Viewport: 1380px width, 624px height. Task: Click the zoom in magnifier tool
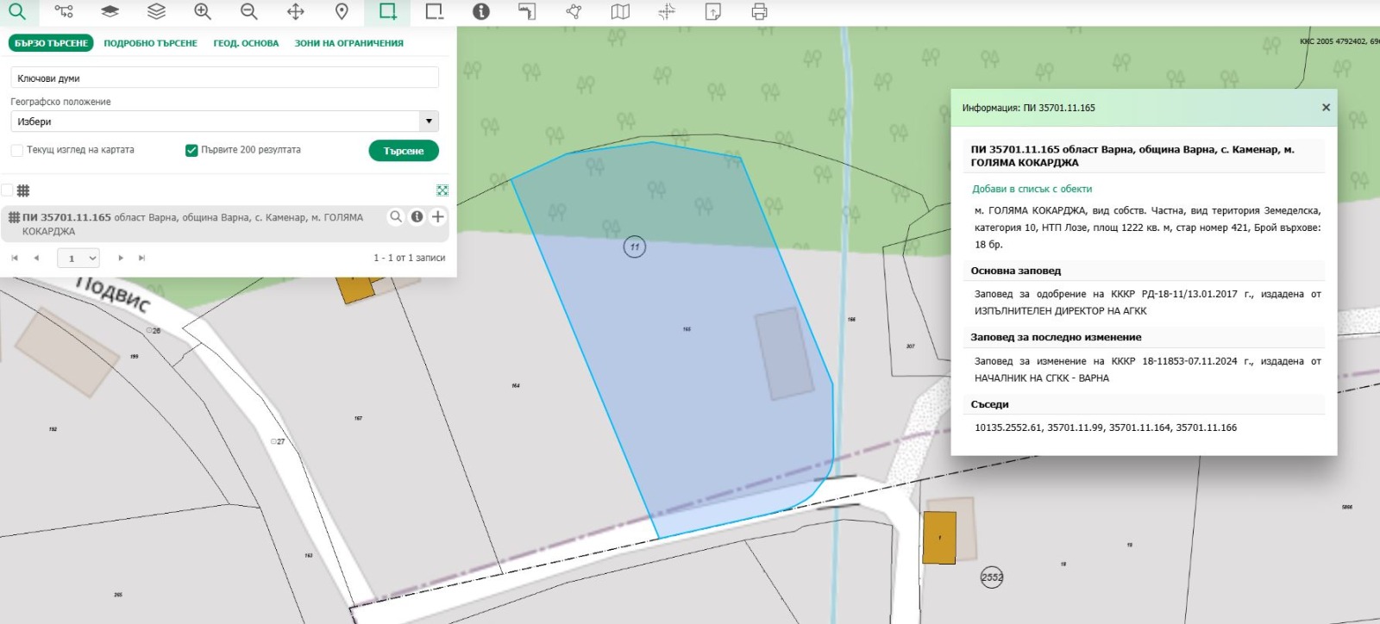click(x=203, y=11)
